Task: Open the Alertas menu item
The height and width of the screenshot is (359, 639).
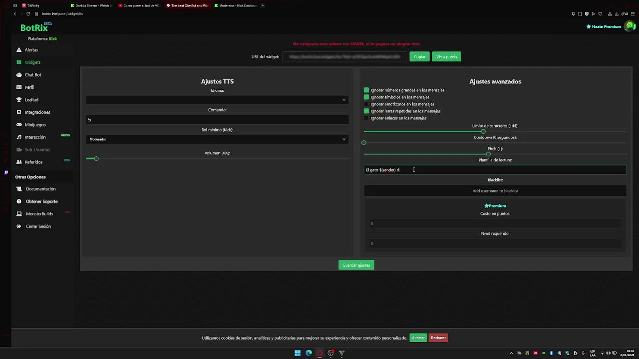Action: (x=31, y=50)
